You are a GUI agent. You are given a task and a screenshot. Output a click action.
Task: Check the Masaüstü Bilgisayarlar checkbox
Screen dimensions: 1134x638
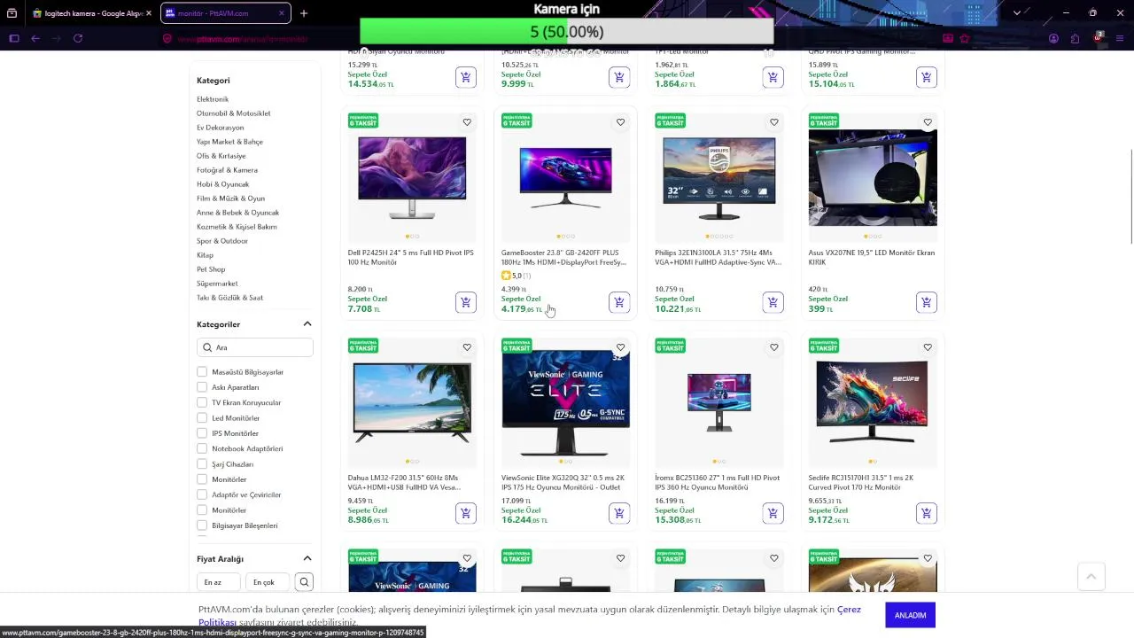click(x=202, y=372)
